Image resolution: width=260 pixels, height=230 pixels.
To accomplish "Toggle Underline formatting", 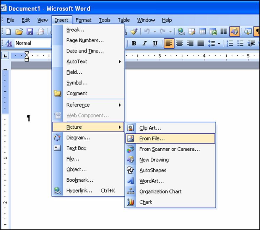I will tap(155, 43).
